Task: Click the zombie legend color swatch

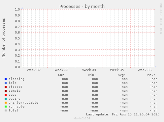Action: tap(6, 91)
